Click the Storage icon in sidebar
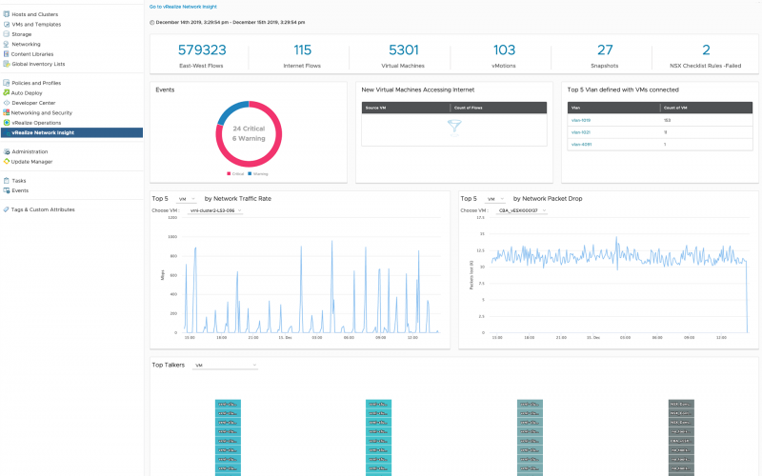The width and height of the screenshot is (762, 476). 7,34
